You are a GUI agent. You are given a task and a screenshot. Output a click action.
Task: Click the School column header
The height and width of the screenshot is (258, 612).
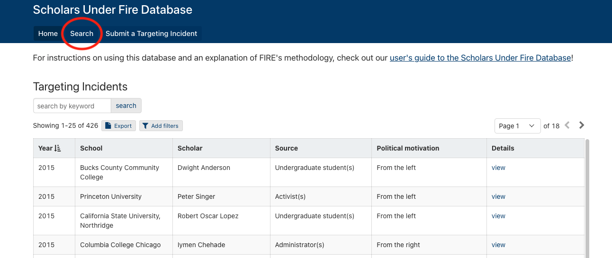91,148
